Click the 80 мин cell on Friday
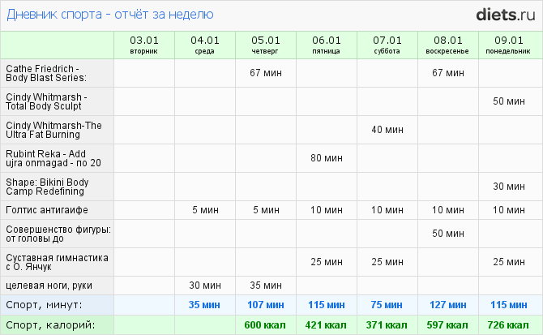Image resolution: width=543 pixels, height=335 pixels. pos(327,158)
